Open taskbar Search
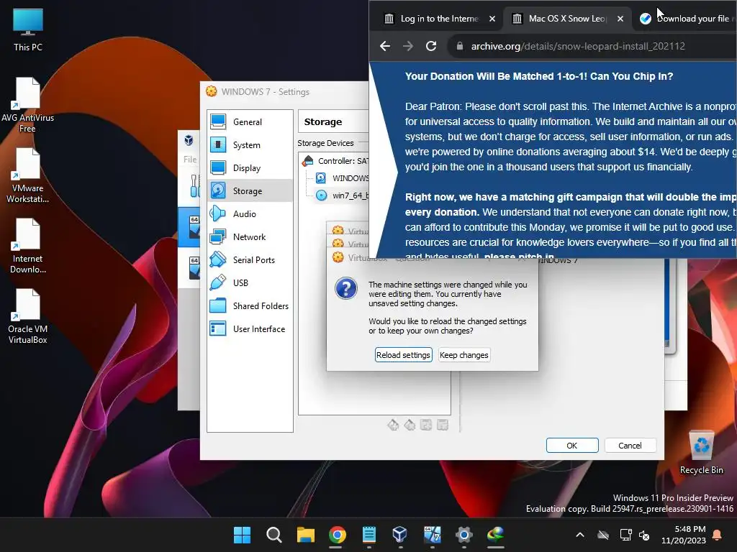Viewport: 737px width, 552px height. click(x=274, y=535)
